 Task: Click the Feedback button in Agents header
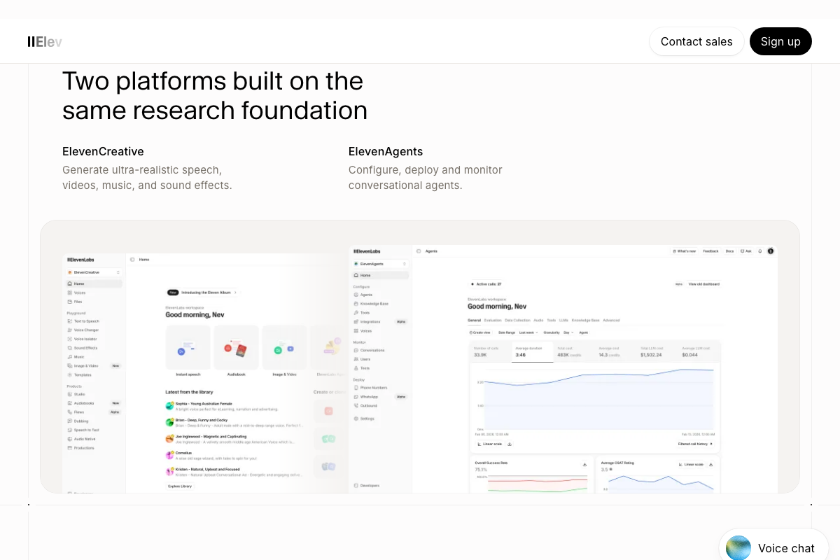[710, 251]
